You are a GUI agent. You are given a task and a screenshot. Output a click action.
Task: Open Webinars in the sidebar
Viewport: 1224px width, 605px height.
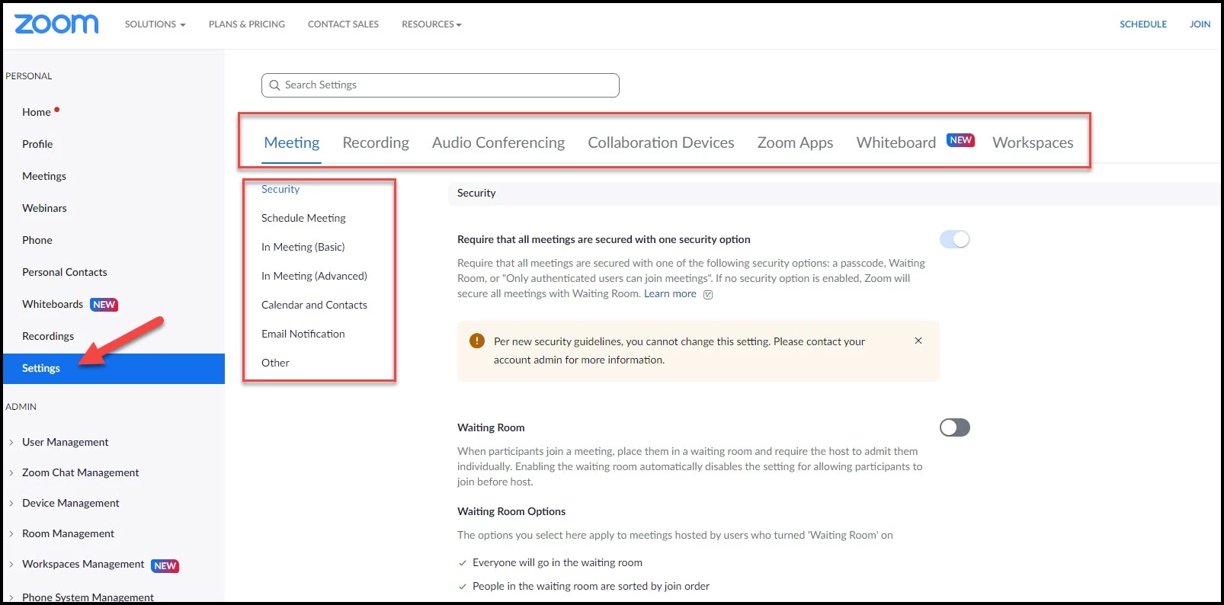pyautogui.click(x=44, y=208)
